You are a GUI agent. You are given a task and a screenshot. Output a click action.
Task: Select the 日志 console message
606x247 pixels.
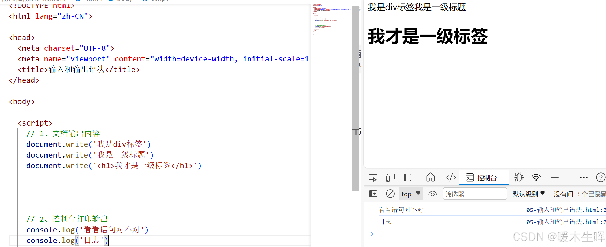385,222
